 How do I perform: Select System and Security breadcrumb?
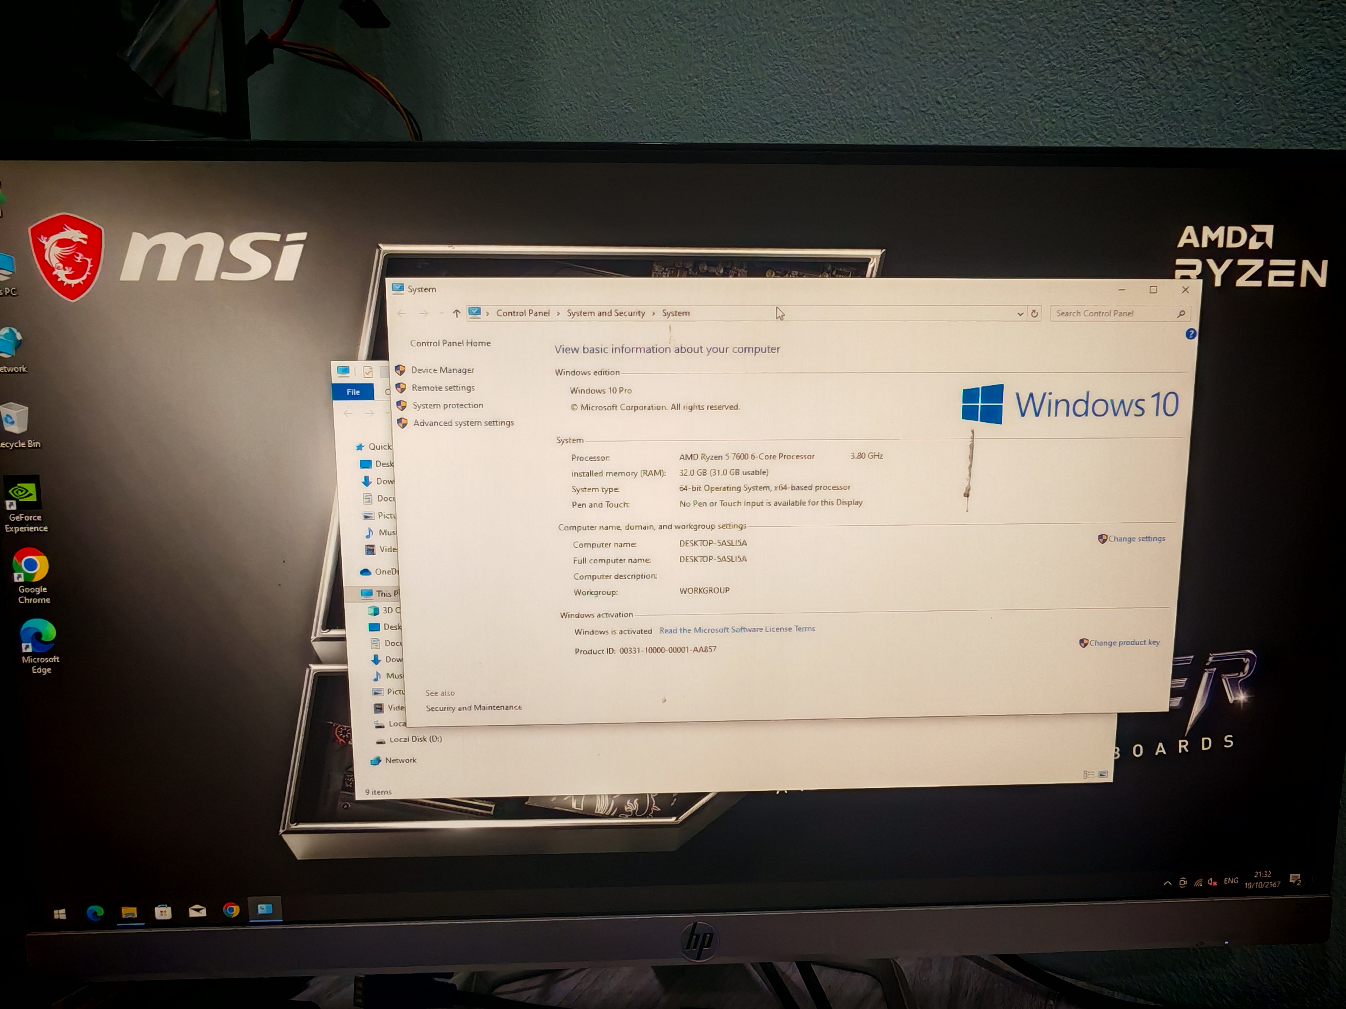[x=605, y=312]
